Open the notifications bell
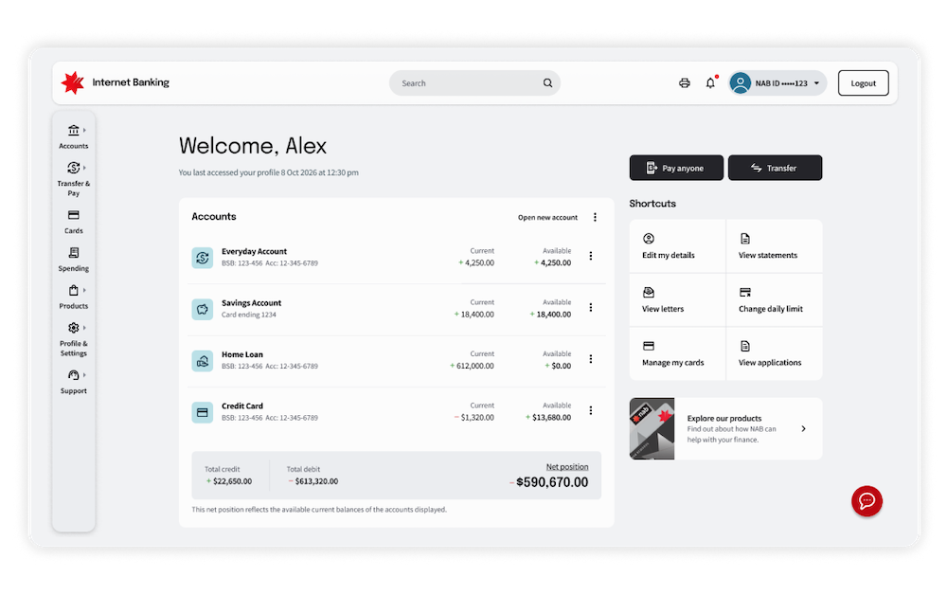The image size is (947, 595). tap(710, 83)
